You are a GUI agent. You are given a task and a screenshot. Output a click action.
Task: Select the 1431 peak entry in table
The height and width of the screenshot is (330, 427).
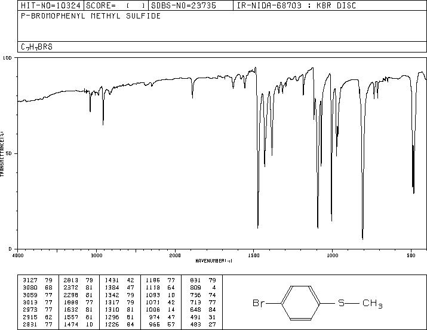pos(112,280)
